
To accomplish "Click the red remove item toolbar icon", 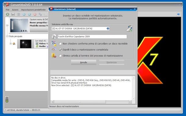I will click(x=35, y=14).
